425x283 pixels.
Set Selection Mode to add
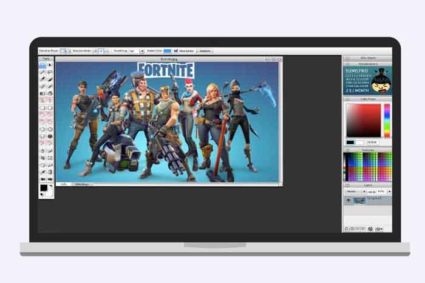pos(101,51)
